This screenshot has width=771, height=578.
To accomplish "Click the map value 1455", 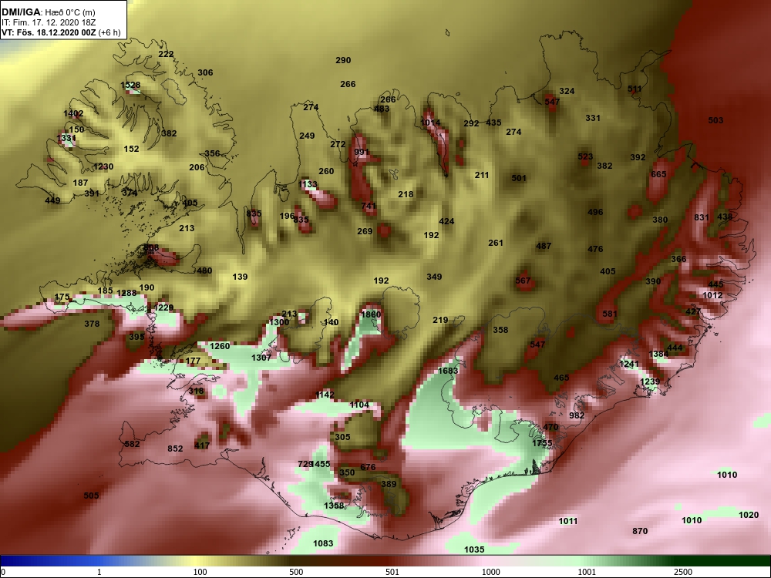I will [321, 465].
